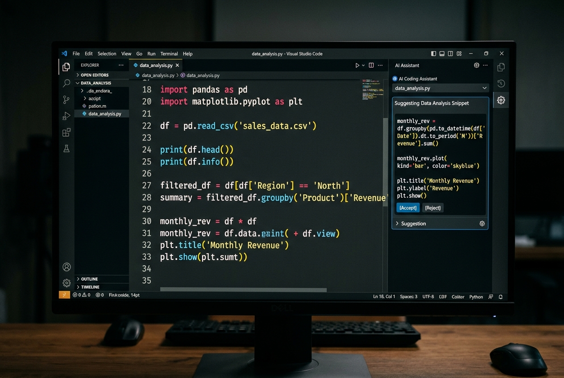
Task: Open editor more actions ellipsis
Action: 380,65
